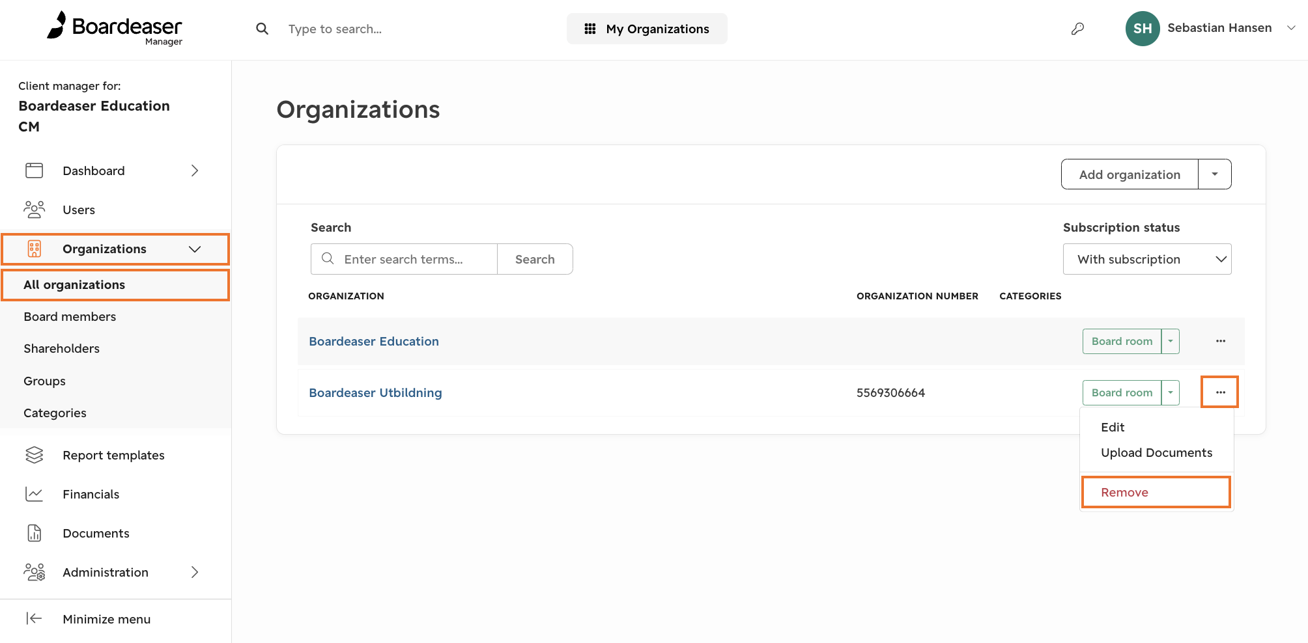Click the Minimize menu arrow icon
Viewport: 1308px width, 643px height.
tap(34, 618)
